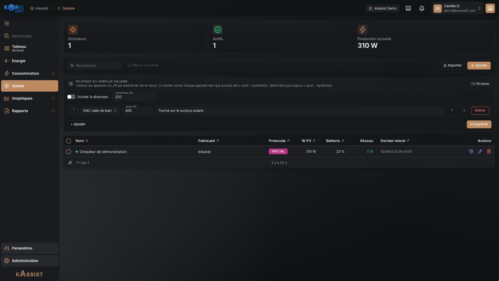Click the KoraiSoft logo
Screen dimensions: 499x281
[14, 8]
